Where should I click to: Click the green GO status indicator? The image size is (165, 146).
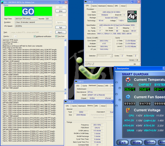coord(28,11)
